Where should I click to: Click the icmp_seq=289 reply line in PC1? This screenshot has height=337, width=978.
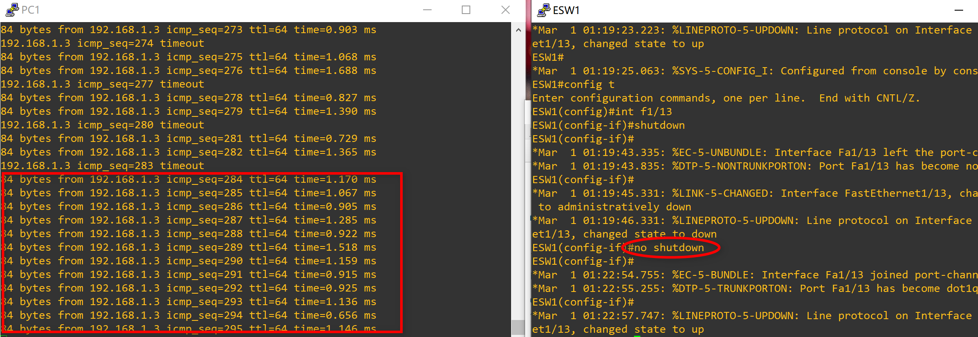click(188, 247)
